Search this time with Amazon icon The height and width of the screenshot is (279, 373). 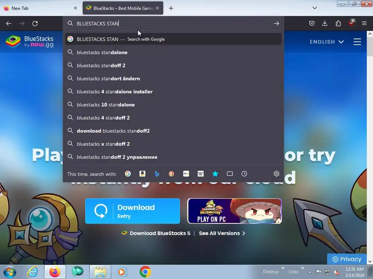tap(142, 174)
